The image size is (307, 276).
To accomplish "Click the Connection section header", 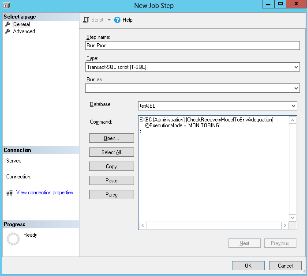I will click(41, 150).
